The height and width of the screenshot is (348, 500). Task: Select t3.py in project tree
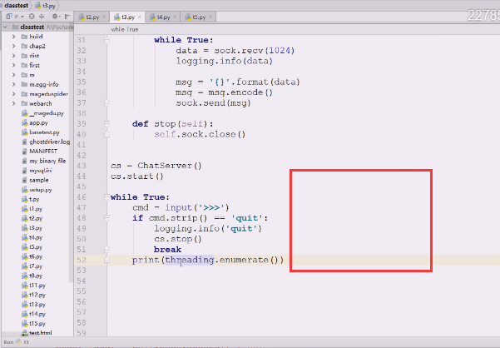point(36,228)
